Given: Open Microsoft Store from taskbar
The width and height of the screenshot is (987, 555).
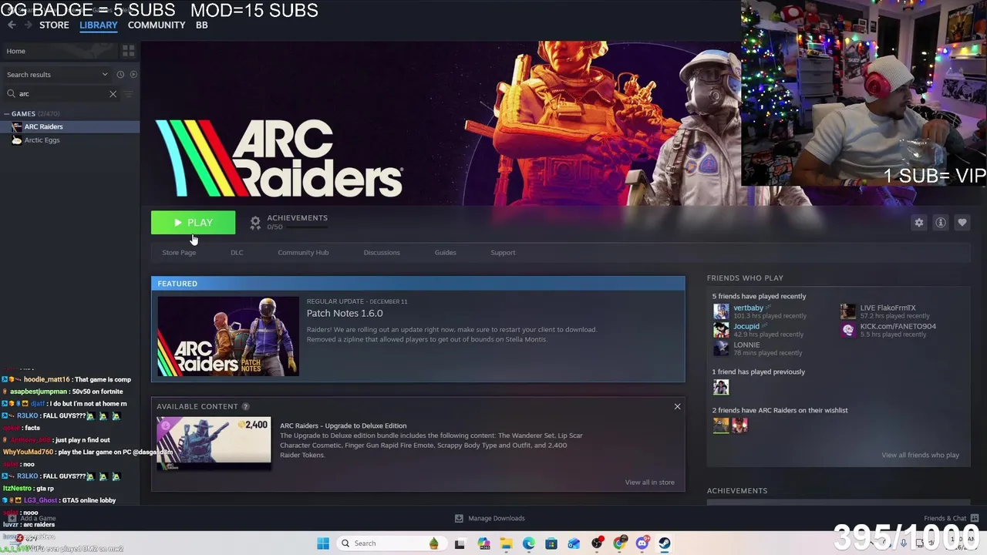Looking at the screenshot, I should (551, 543).
